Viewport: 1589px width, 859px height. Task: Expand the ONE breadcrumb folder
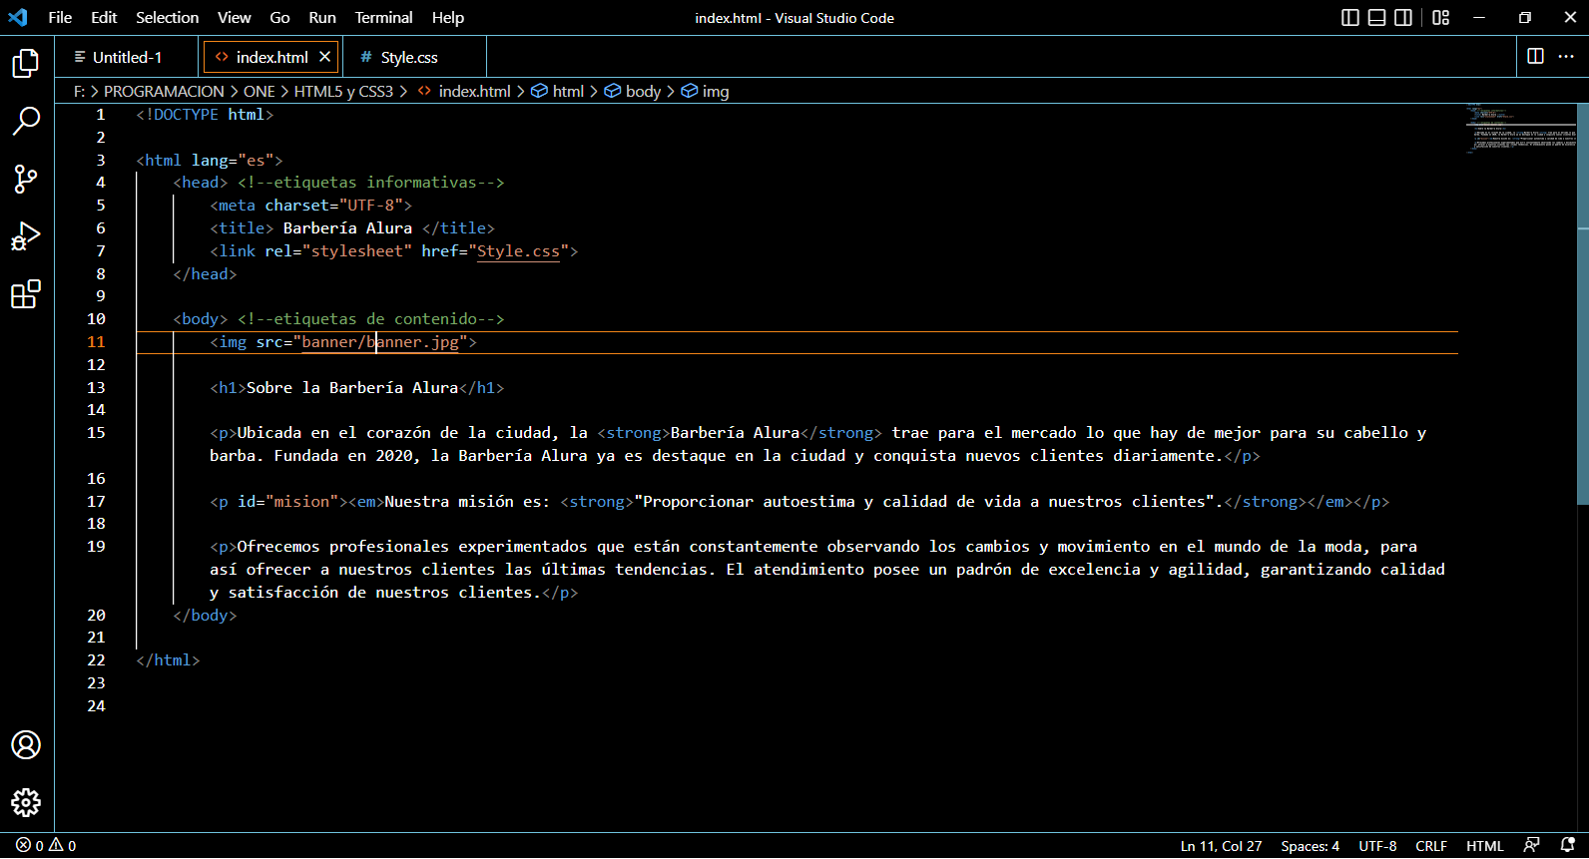[x=260, y=92]
